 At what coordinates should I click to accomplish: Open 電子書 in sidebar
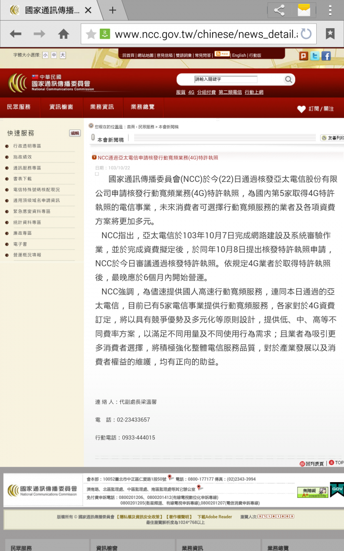point(20,244)
